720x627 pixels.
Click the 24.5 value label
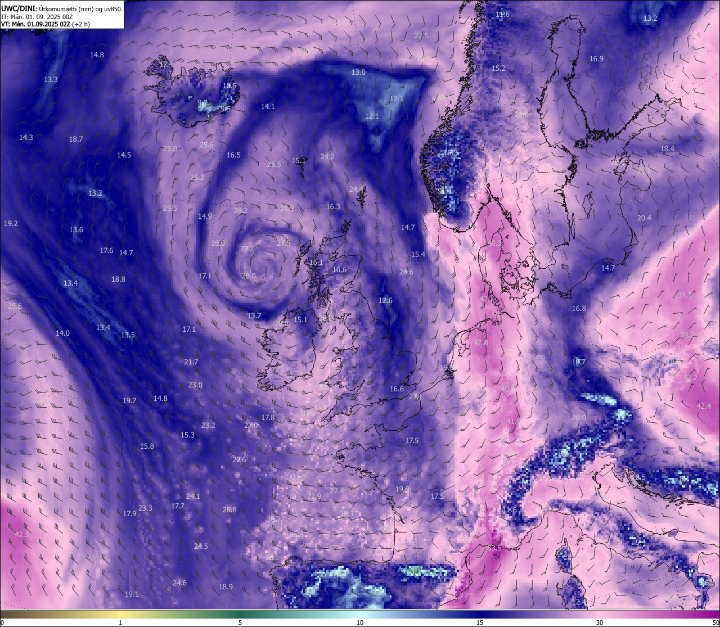pyautogui.click(x=201, y=546)
